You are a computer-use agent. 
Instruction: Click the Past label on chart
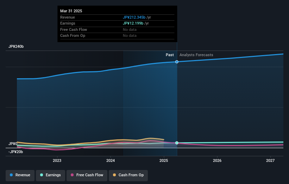(x=170, y=55)
